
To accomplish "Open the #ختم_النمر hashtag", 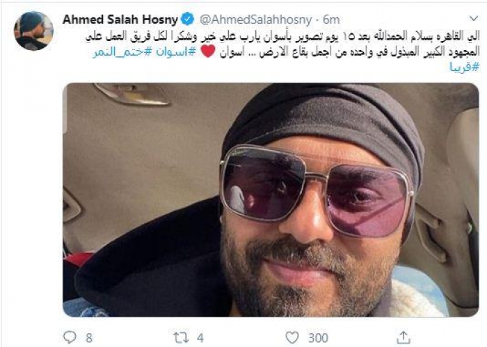I will coord(122,52).
